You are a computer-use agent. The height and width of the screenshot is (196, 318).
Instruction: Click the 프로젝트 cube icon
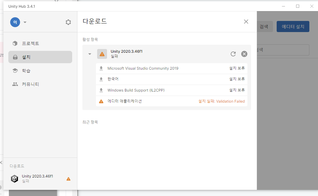click(x=15, y=43)
